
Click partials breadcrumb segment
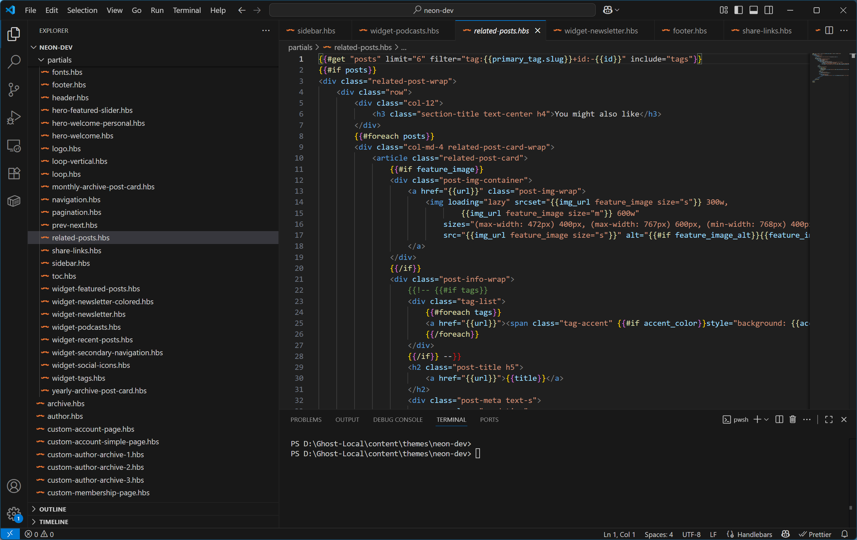[300, 47]
